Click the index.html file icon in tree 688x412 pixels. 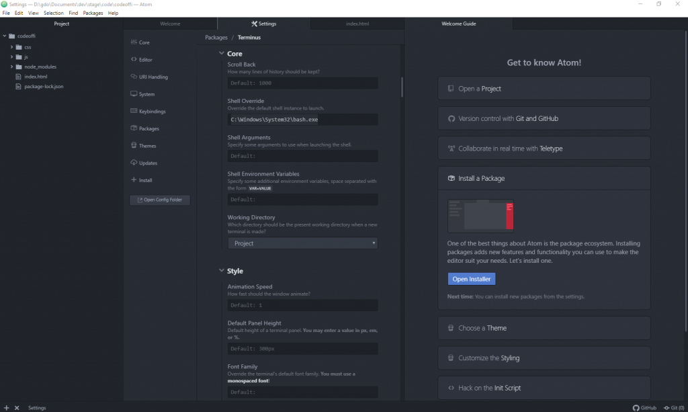[x=18, y=77]
